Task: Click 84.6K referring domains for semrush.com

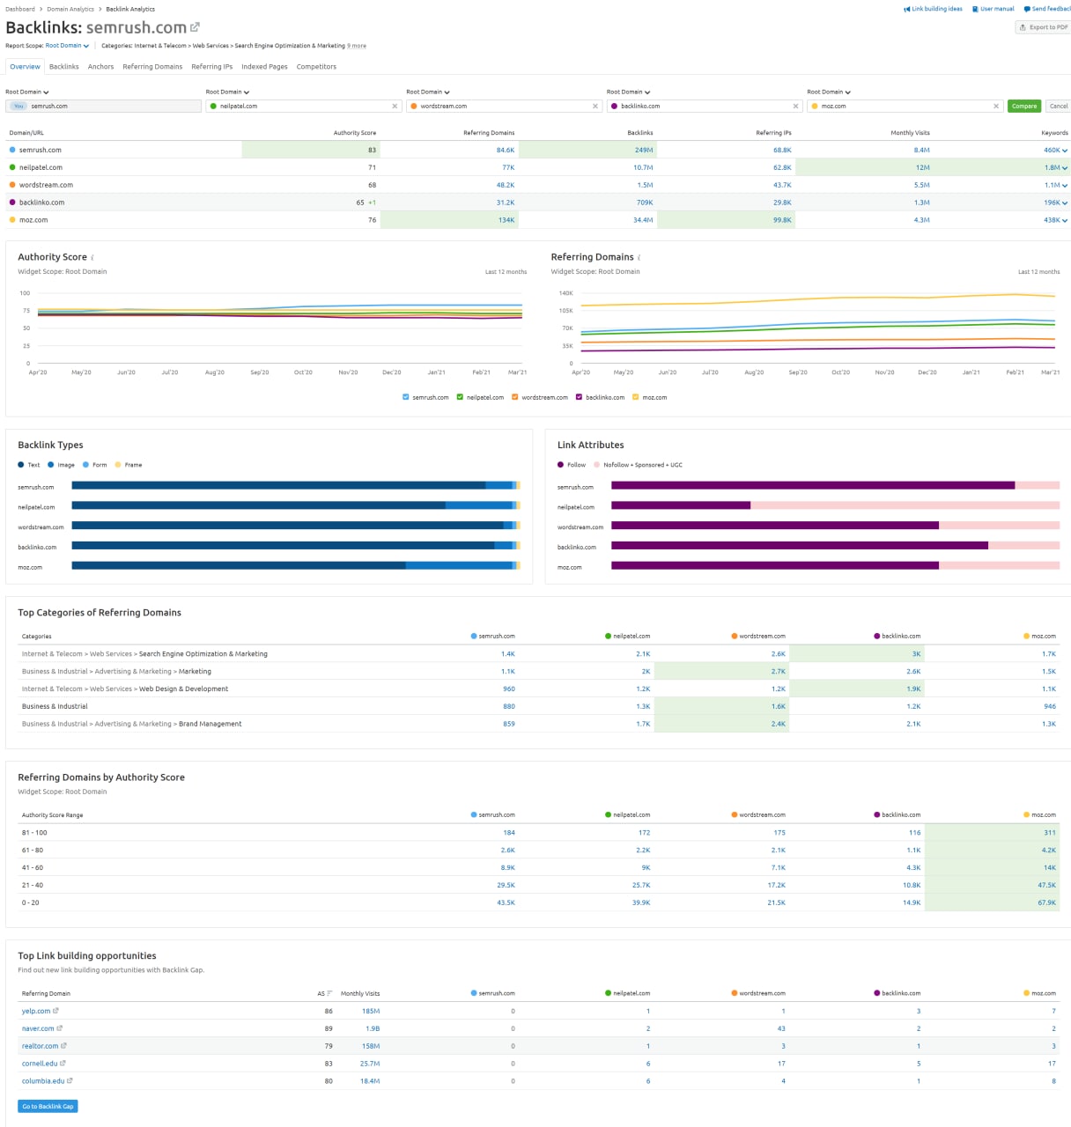Action: pyautogui.click(x=506, y=151)
